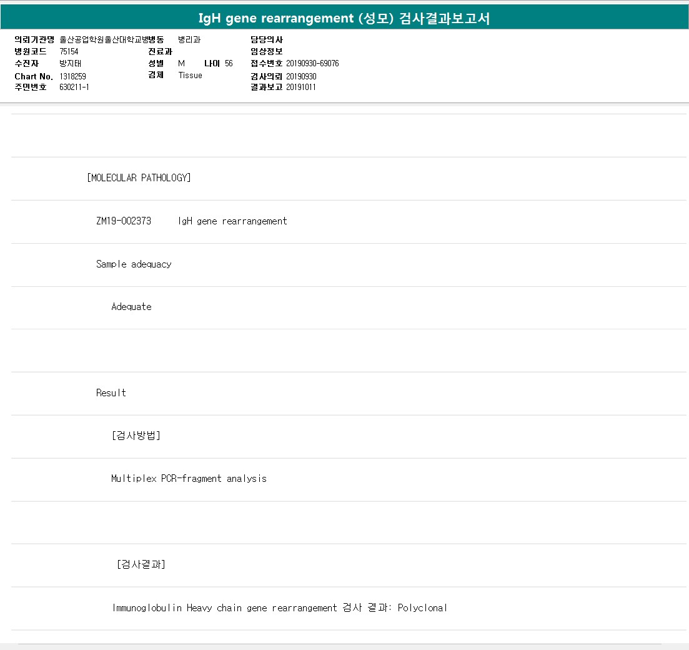
Task: Select the 'Adequate' value
Action: point(131,306)
